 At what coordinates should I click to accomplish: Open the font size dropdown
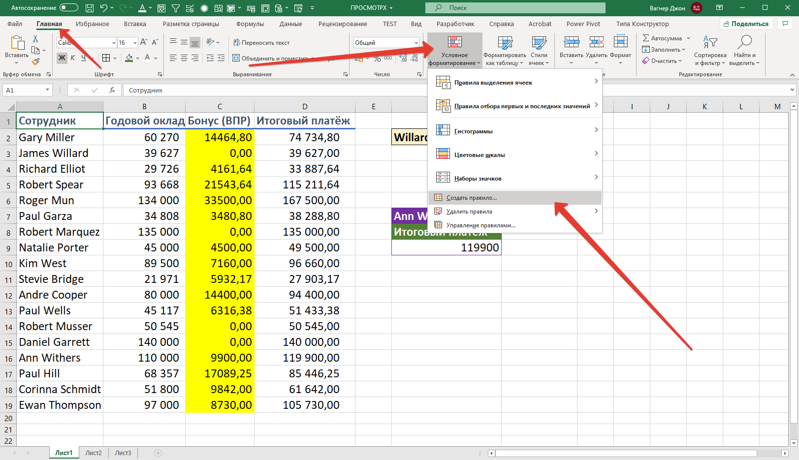coord(135,43)
